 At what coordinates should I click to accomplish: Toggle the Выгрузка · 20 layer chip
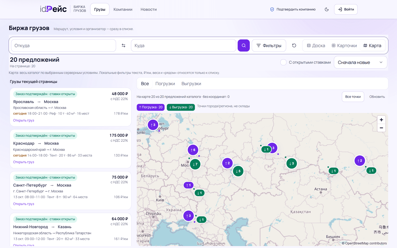[x=181, y=107]
